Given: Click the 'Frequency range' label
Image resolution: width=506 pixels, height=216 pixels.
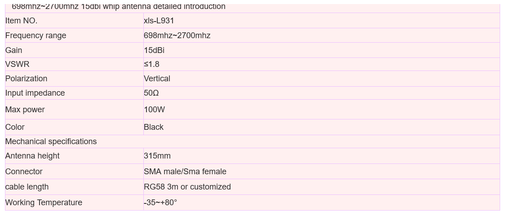Looking at the screenshot, I should coord(36,35).
